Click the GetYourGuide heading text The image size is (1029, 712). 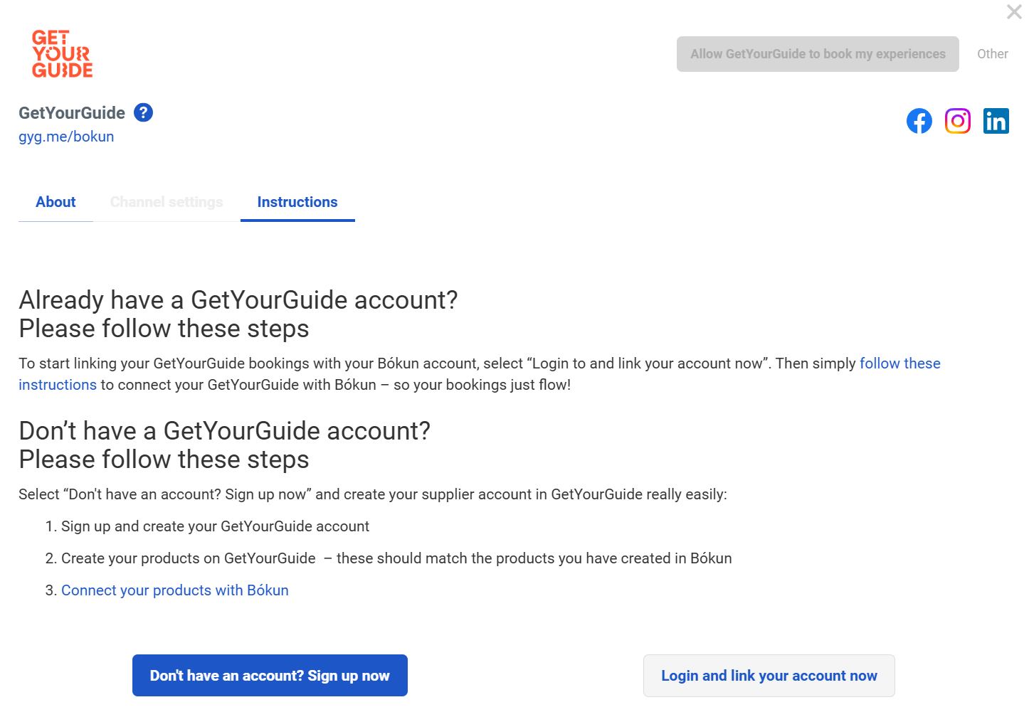point(72,113)
